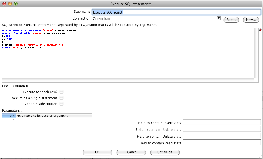Screen dimensions: 263x159
Task: Turn on Variable substitution
Action: (61, 103)
